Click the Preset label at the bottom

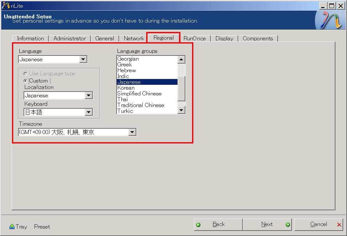(42, 227)
